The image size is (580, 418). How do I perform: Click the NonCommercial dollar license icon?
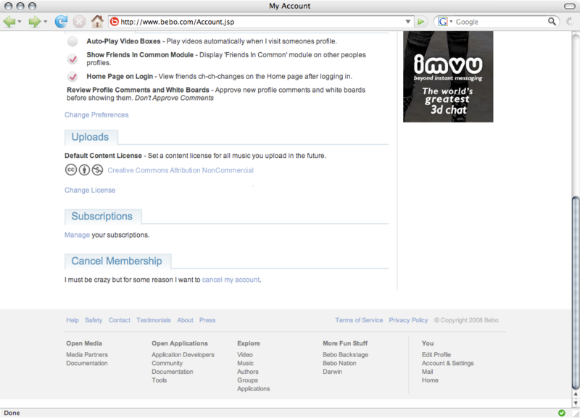(x=97, y=170)
